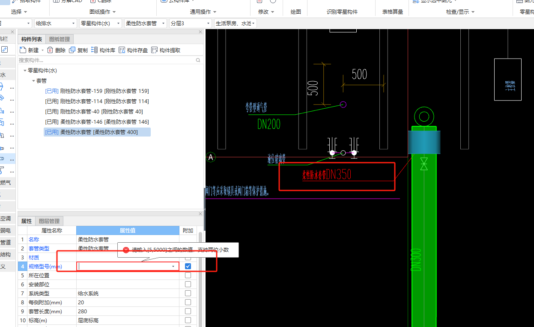This screenshot has height=327, width=534.
Task: Open the 零星构件(水) type dropdown
Action: click(x=100, y=23)
